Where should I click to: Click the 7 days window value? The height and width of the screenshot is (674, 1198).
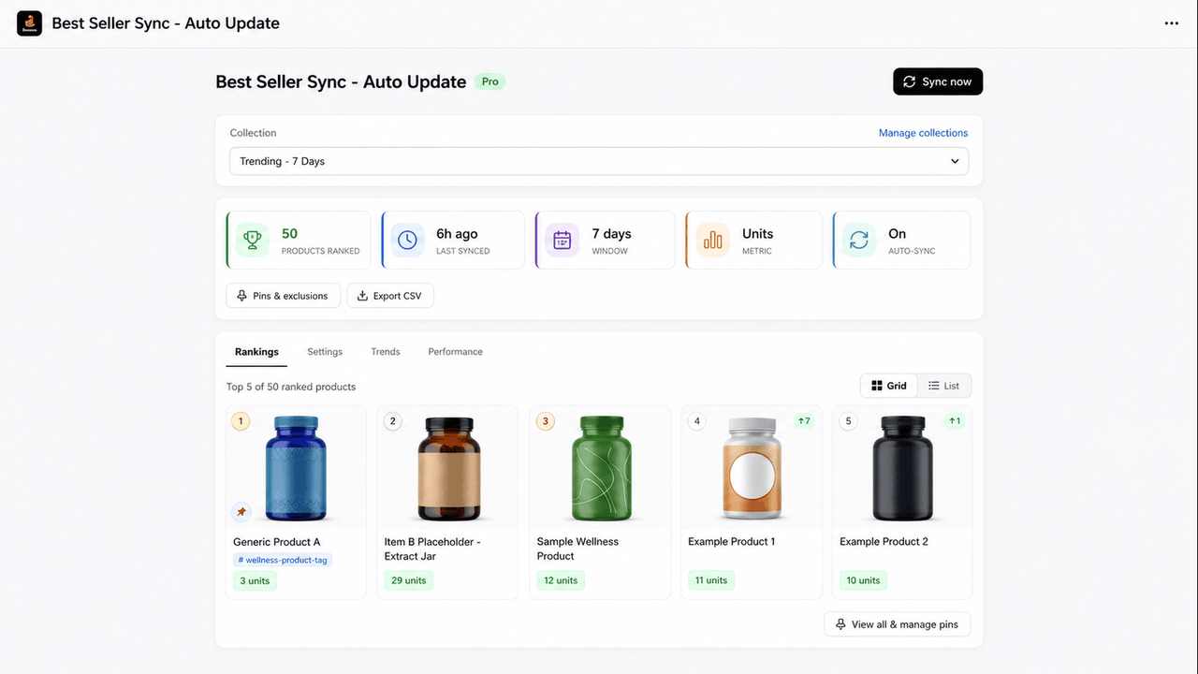coord(612,234)
